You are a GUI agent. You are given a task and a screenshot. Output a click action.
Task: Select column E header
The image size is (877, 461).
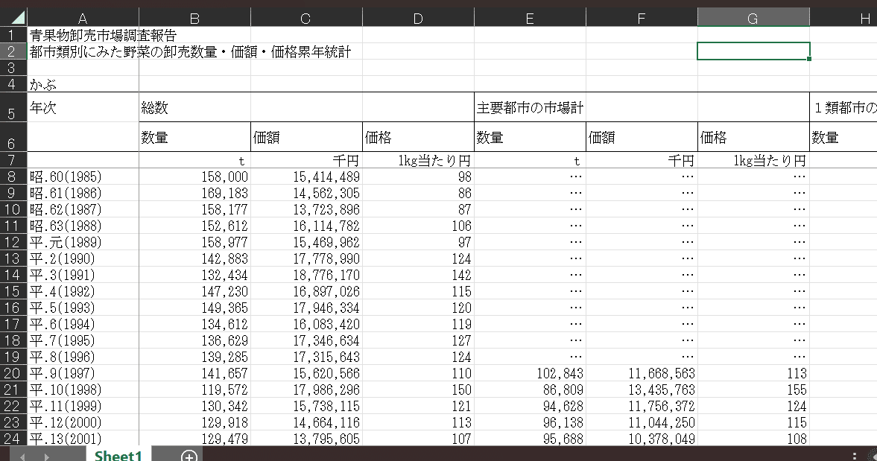531,18
